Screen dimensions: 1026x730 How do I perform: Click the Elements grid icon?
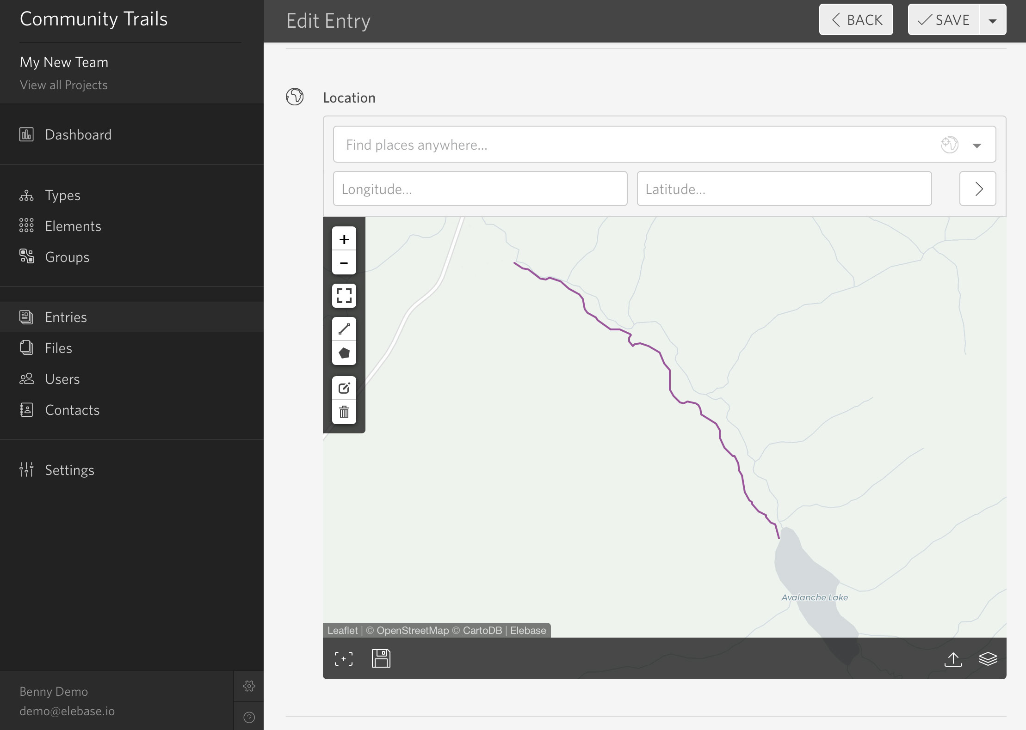[26, 225]
